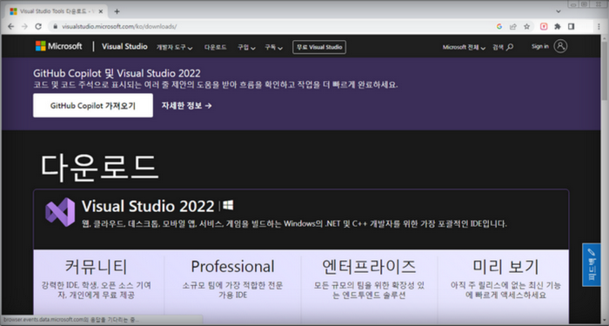Click the Google icon in address bar

pos(499,26)
